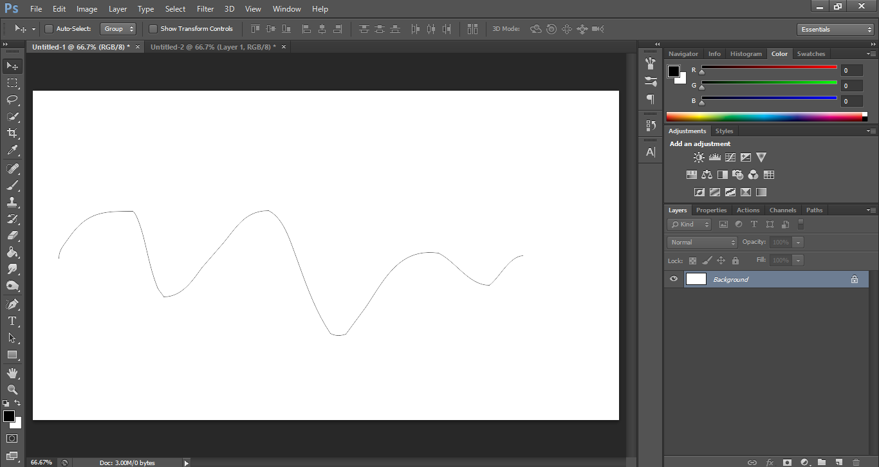Enable Show Transform Controls
Viewport: 879px width, 467px height.
coord(153,28)
